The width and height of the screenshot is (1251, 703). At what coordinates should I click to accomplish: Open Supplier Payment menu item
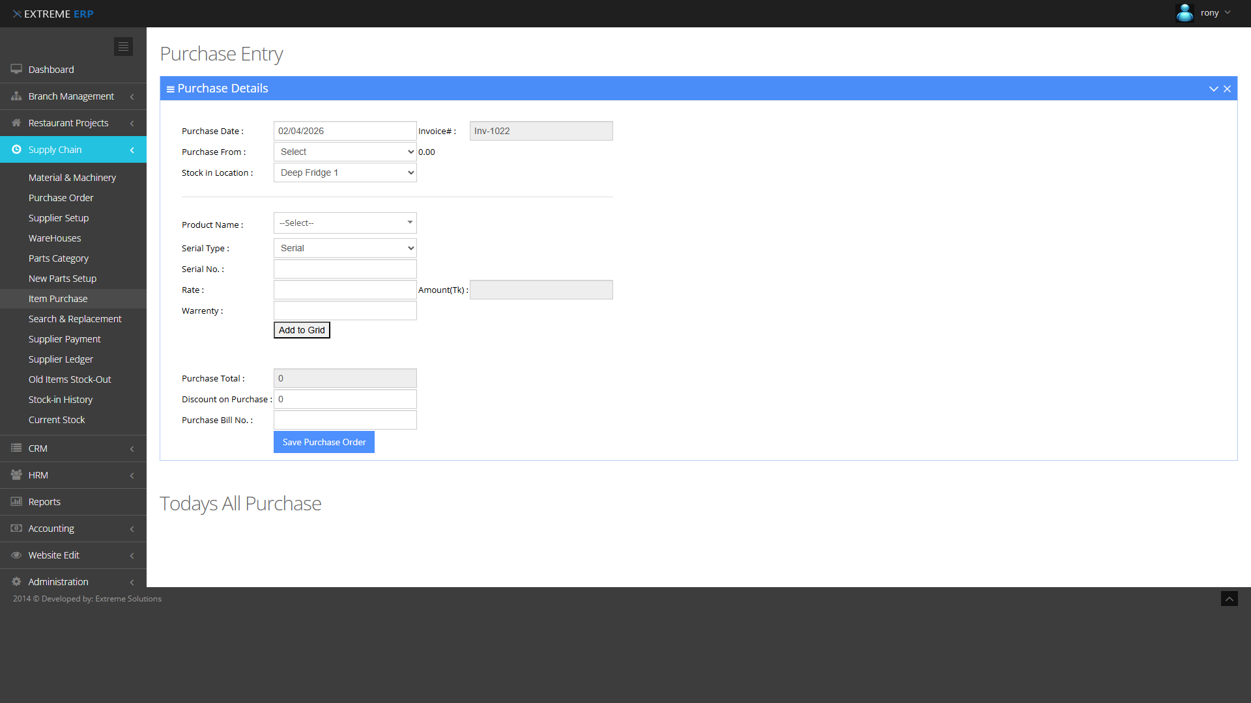click(65, 339)
